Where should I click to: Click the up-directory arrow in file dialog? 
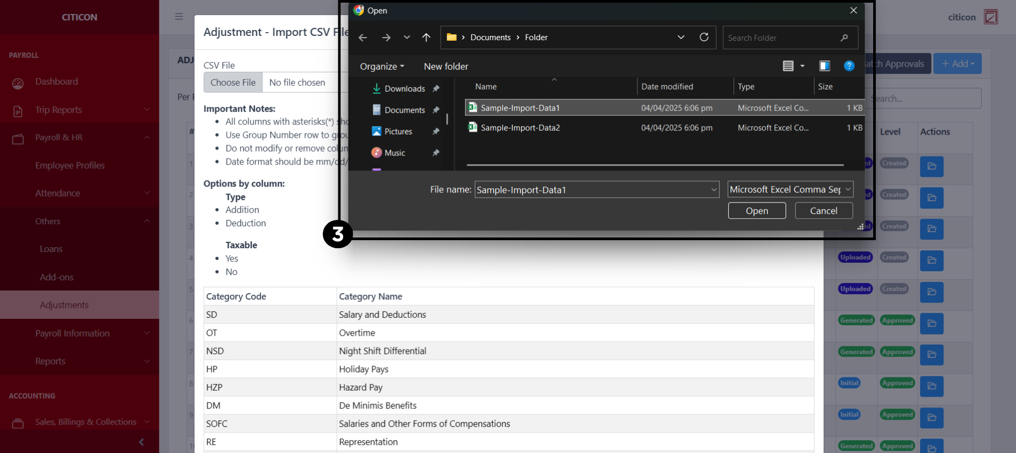[426, 38]
